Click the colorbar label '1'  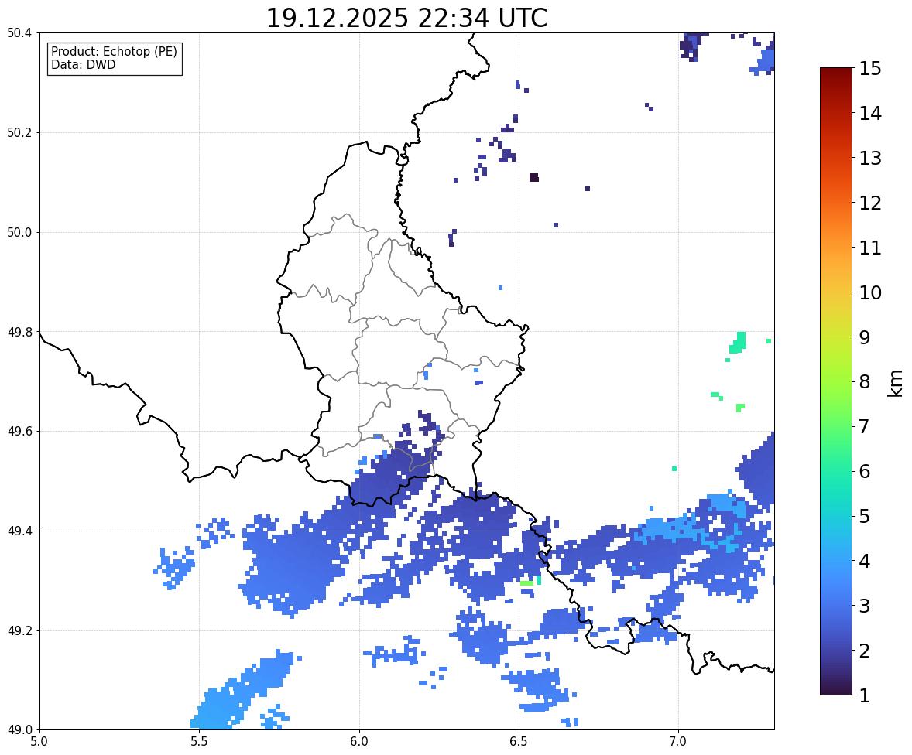tap(865, 695)
